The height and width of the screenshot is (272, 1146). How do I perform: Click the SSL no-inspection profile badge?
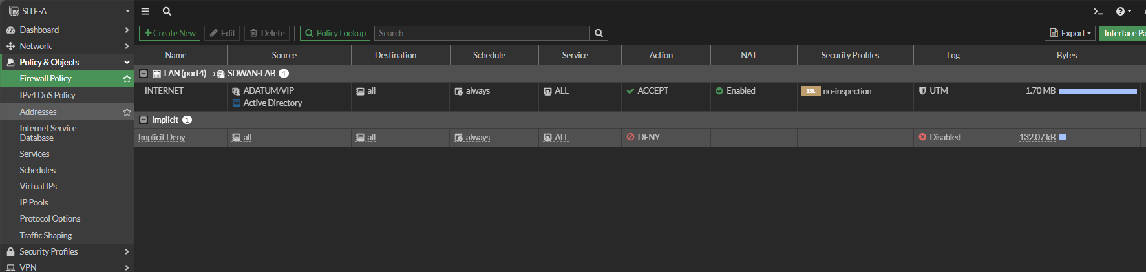(x=811, y=91)
